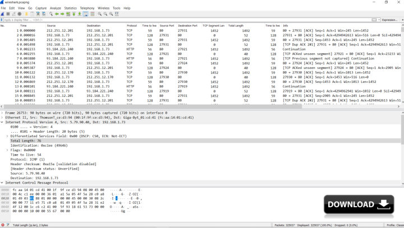Open expert information red circle icon
The image size is (404, 228).
point(3,225)
